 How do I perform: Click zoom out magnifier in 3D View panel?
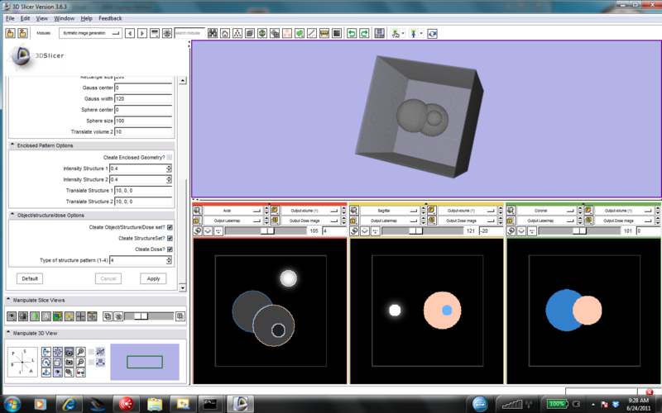pos(80,362)
